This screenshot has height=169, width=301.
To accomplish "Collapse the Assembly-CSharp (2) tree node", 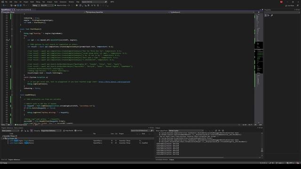I will [2, 136].
